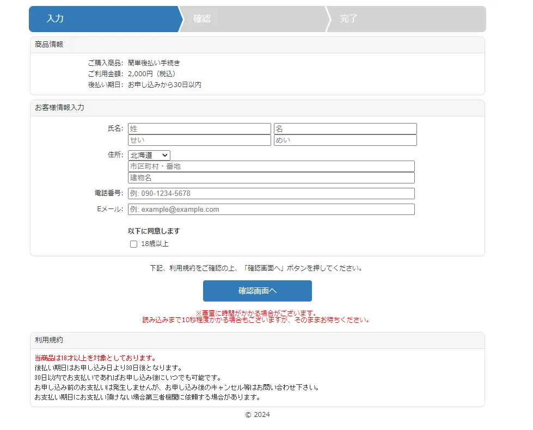Image resolution: width=533 pixels, height=430 pixels.
Task: Click the 住所 field label
Action: [115, 155]
